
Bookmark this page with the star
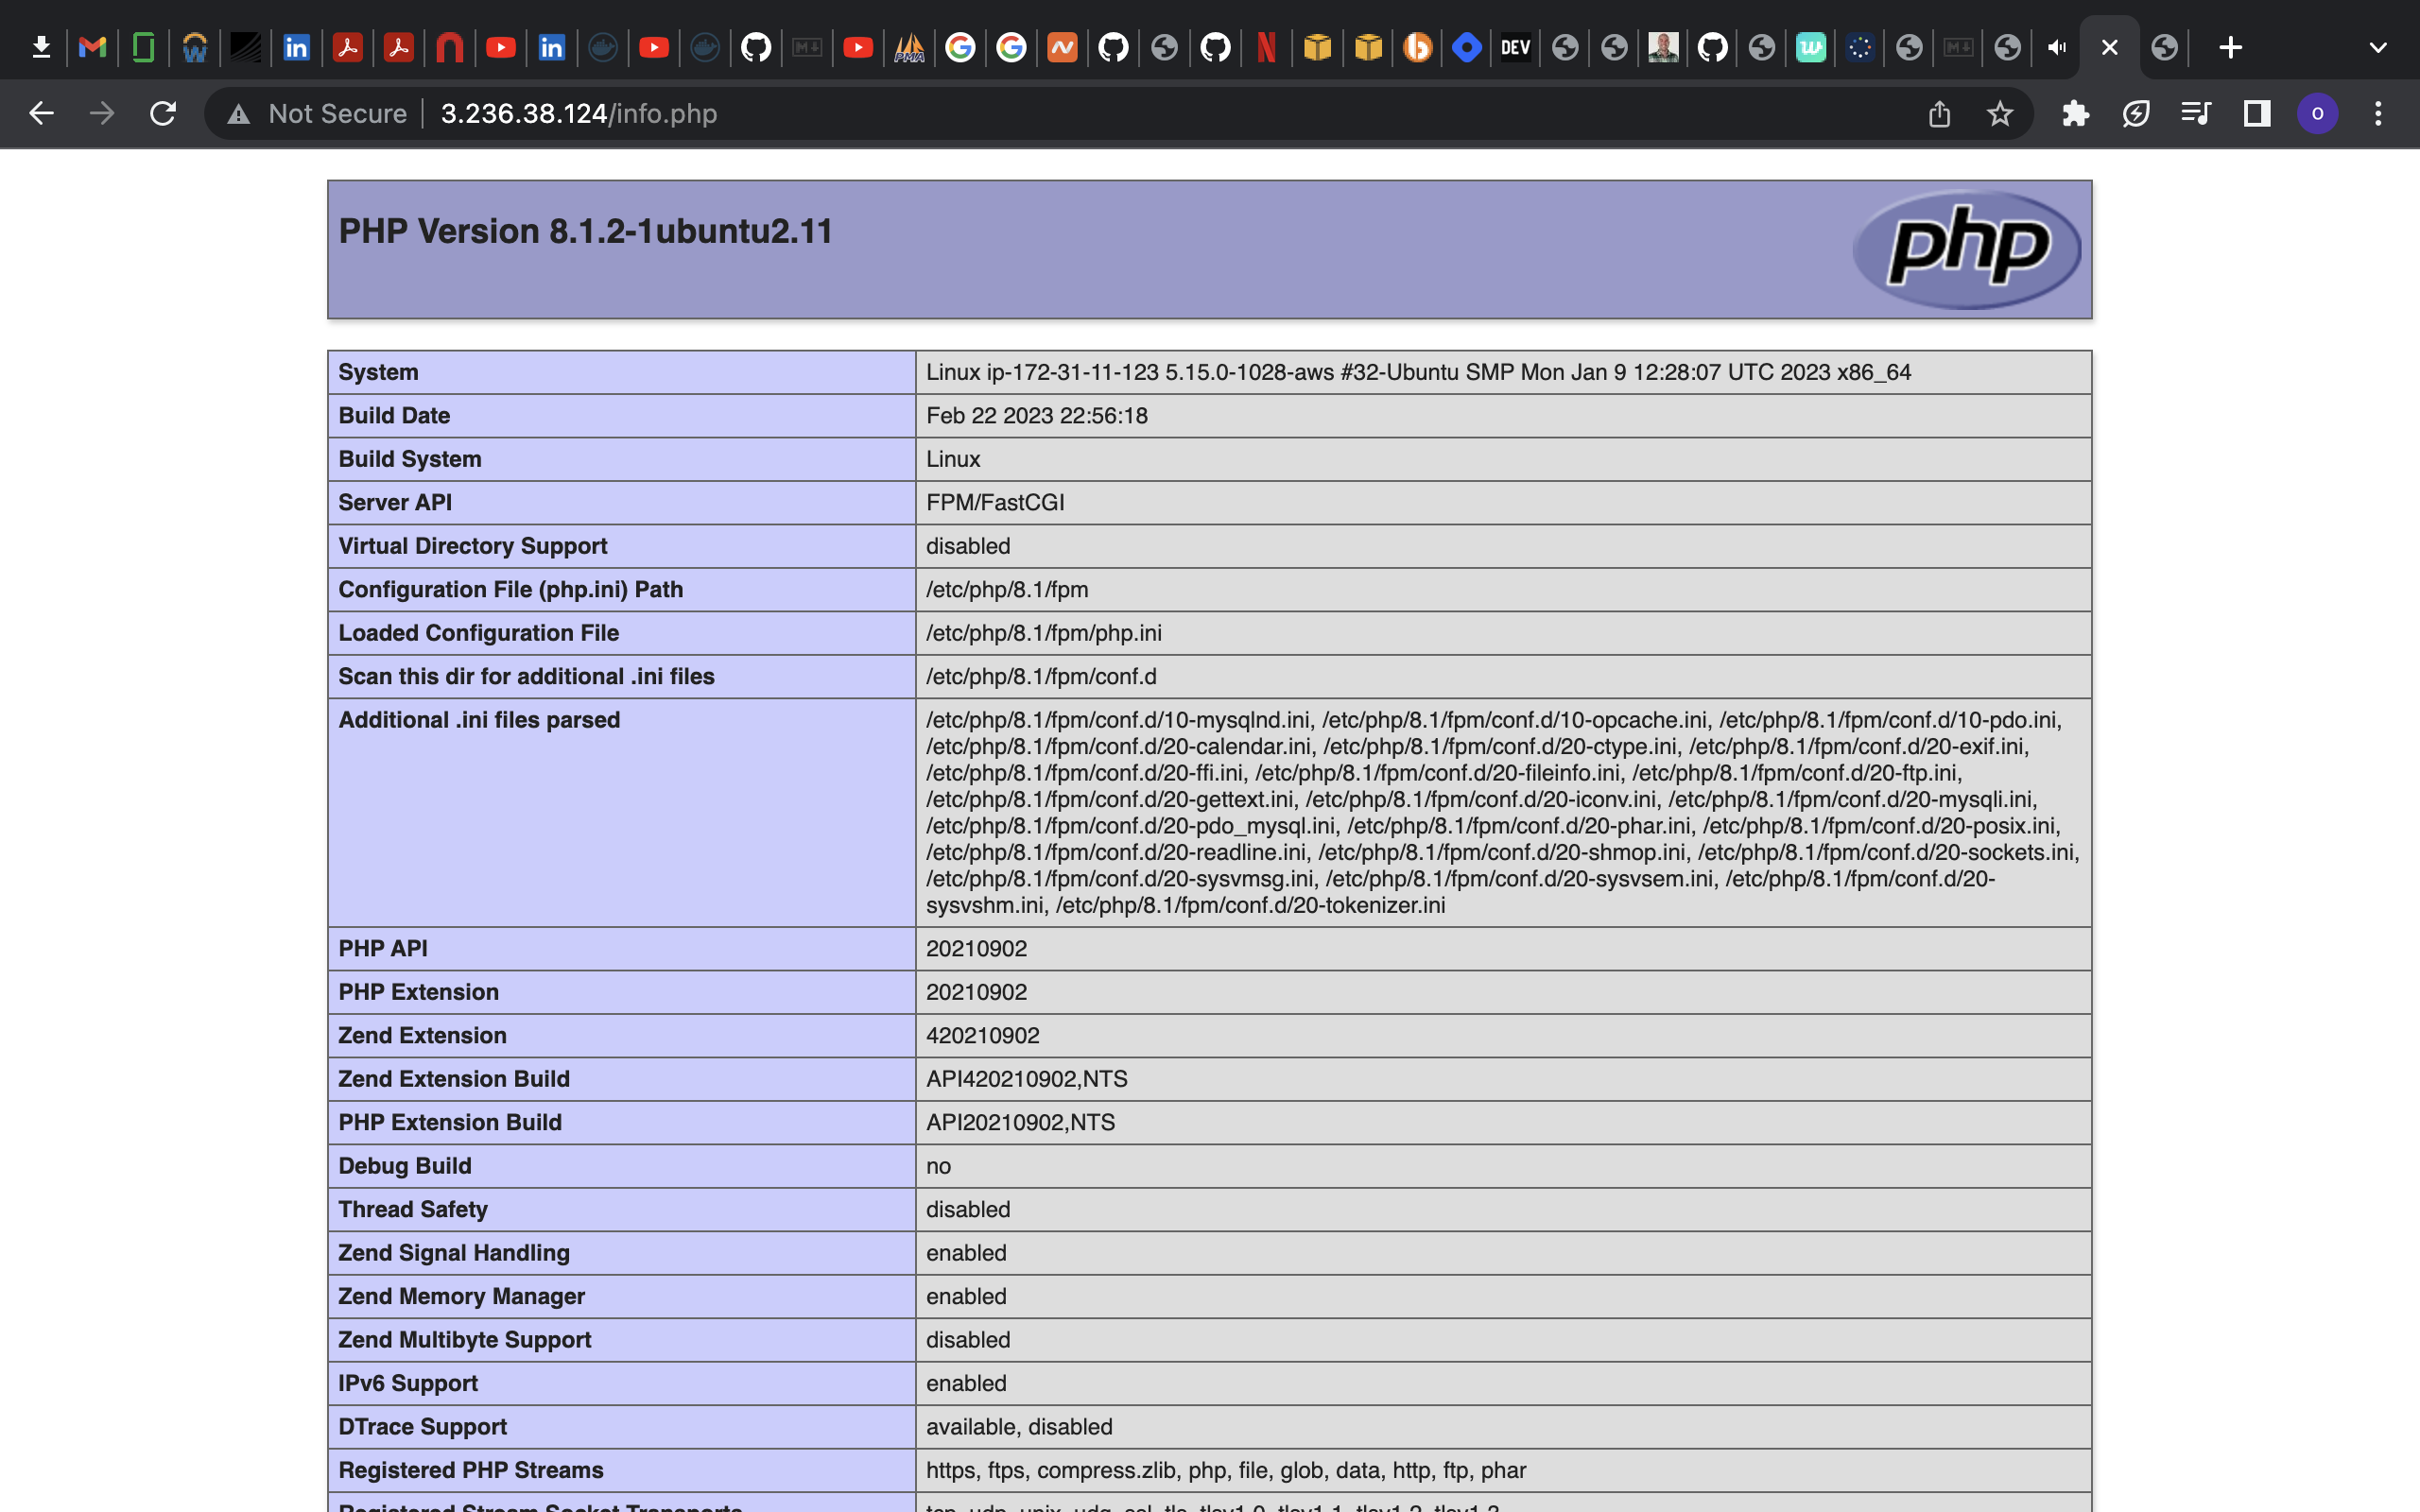[x=1999, y=113]
